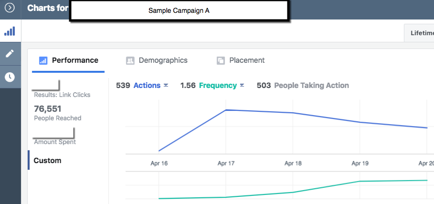Viewport: 434px width, 204px height.
Task: Click the Apr 17 peak on blue line
Action: pyautogui.click(x=225, y=110)
